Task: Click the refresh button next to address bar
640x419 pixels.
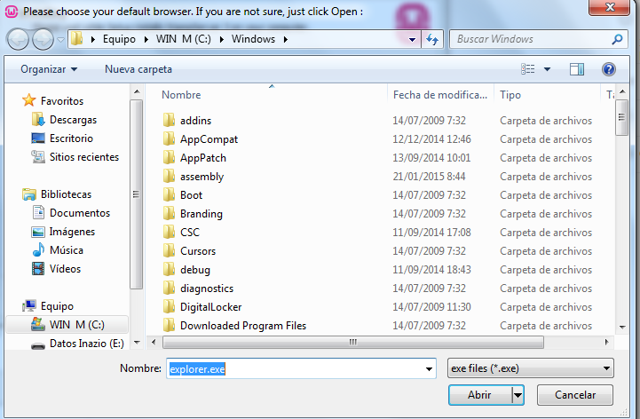Action: (432, 40)
